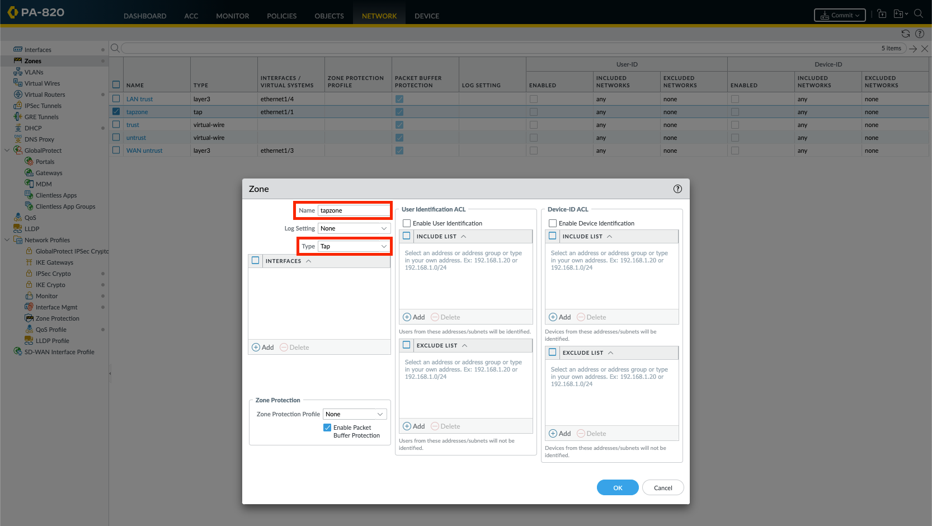Click the refresh icon in top toolbar

pos(906,34)
